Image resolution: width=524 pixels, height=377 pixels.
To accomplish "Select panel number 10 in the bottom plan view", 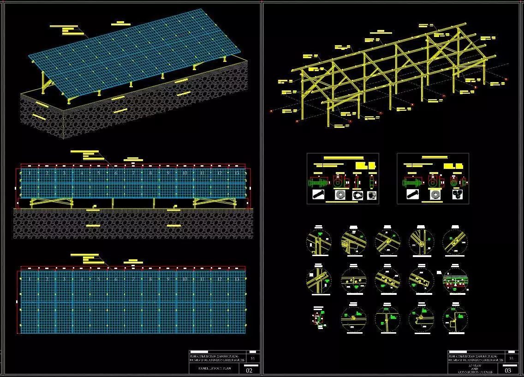I will [185, 279].
